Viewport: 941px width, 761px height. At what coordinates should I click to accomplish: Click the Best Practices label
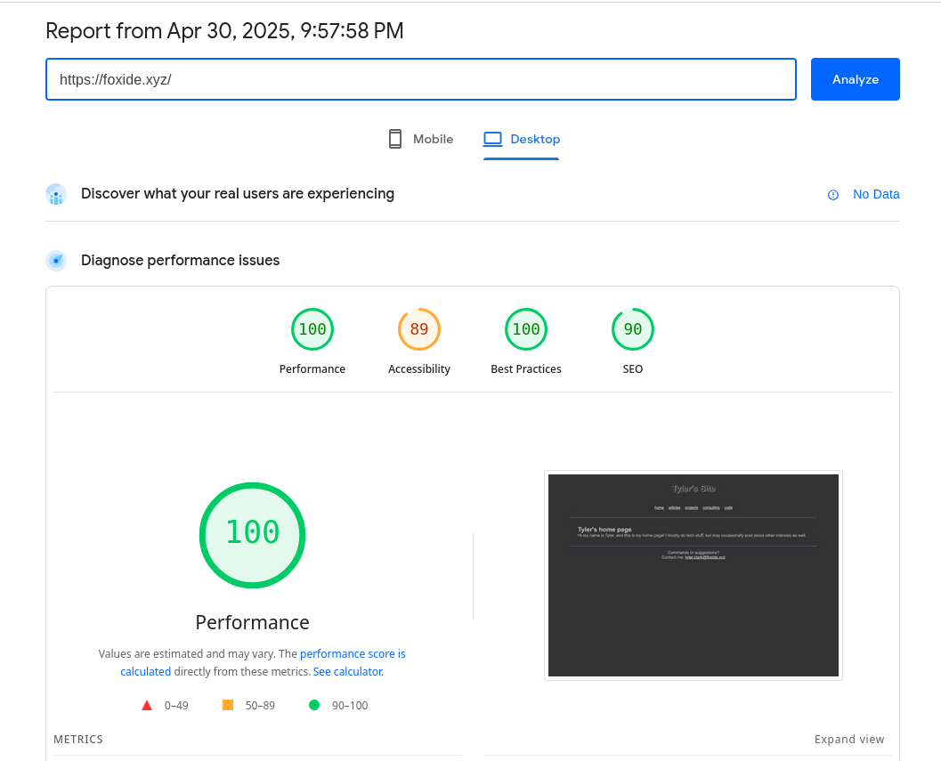click(526, 369)
